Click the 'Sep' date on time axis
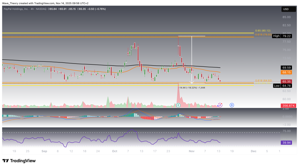Screen dimensions: 299x167 click(x=44, y=151)
